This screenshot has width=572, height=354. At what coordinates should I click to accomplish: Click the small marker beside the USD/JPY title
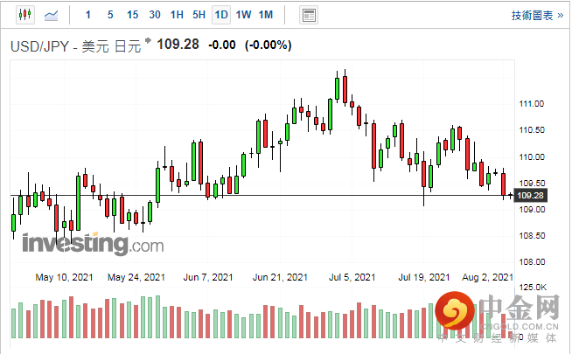(x=149, y=40)
